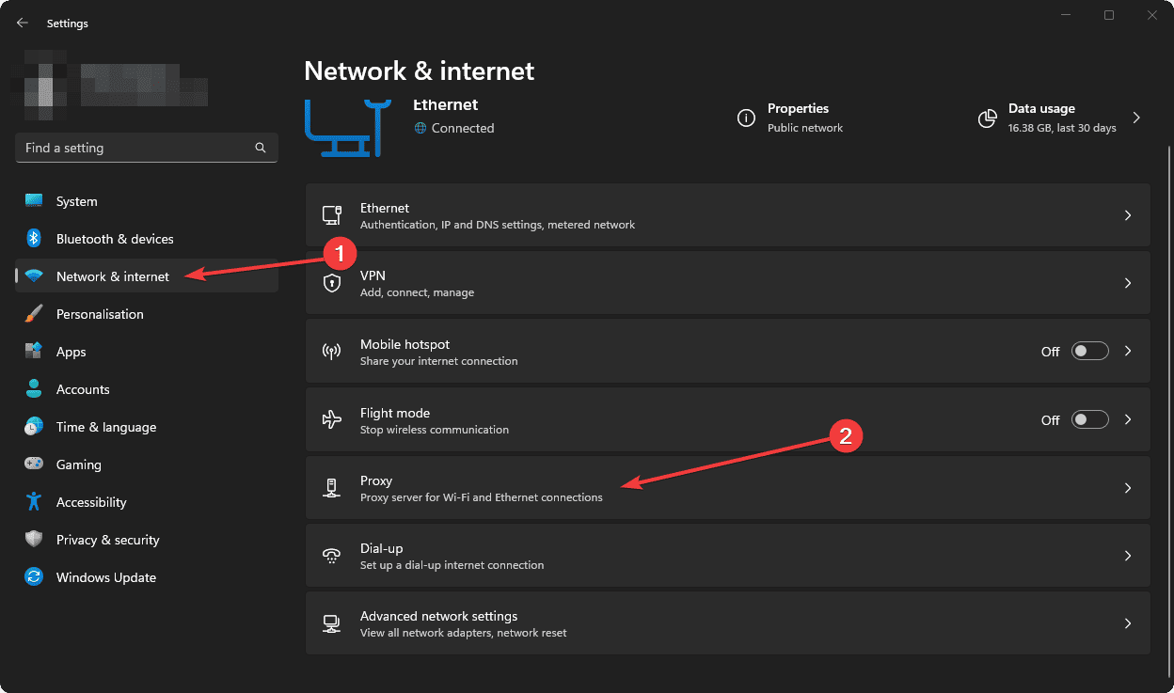The height and width of the screenshot is (693, 1174).
Task: Click the Flight mode airplane icon
Action: pyautogui.click(x=332, y=419)
